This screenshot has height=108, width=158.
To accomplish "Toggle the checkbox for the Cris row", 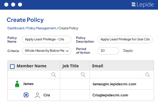I will tap(26, 95).
